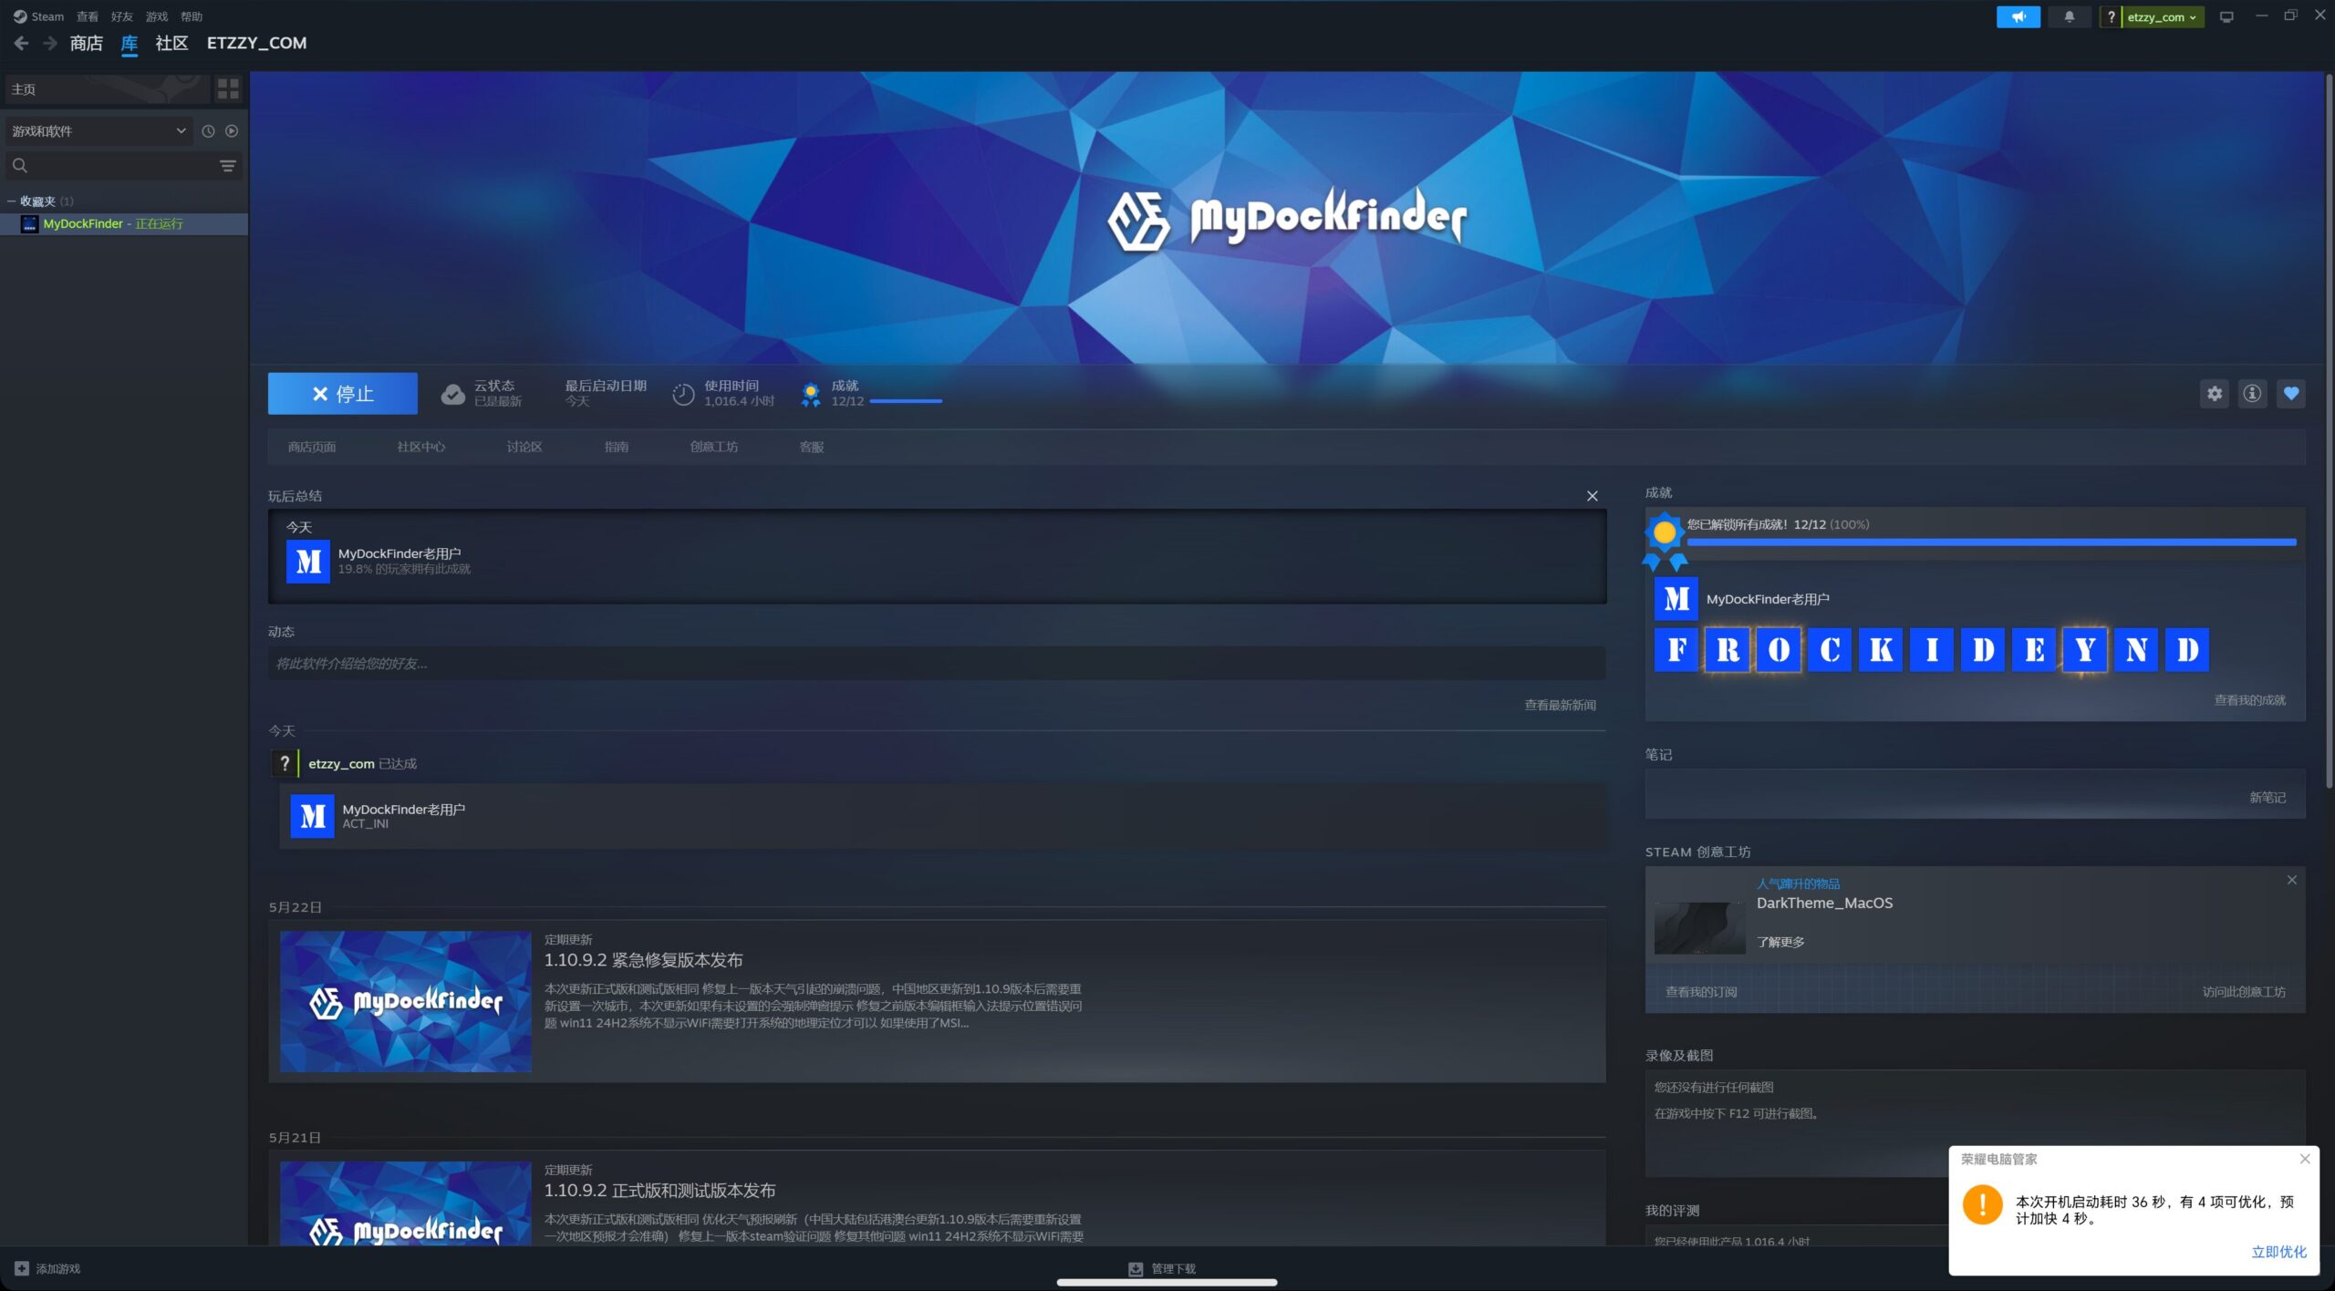Open advanced filter options icon
The width and height of the screenshot is (2335, 1291).
(x=228, y=165)
